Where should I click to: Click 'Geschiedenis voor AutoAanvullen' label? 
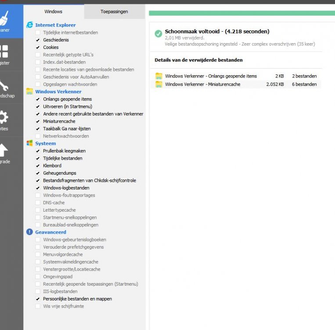click(x=76, y=77)
